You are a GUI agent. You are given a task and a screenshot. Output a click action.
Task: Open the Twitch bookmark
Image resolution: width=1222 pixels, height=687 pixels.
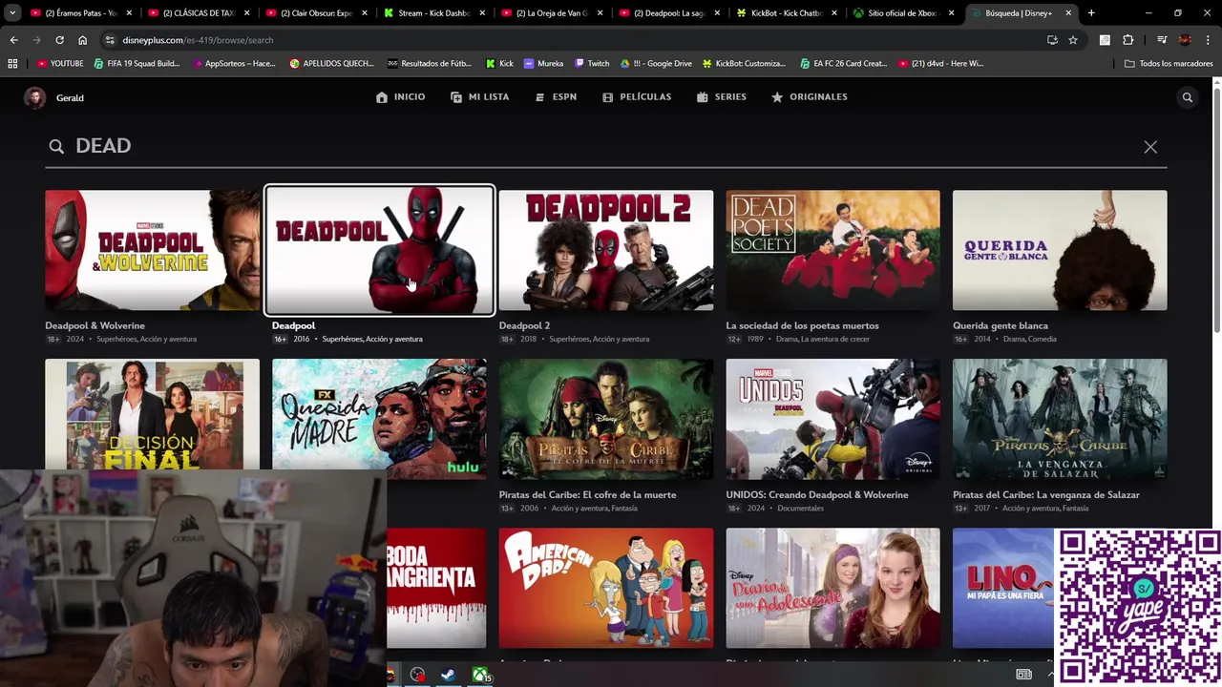click(592, 63)
